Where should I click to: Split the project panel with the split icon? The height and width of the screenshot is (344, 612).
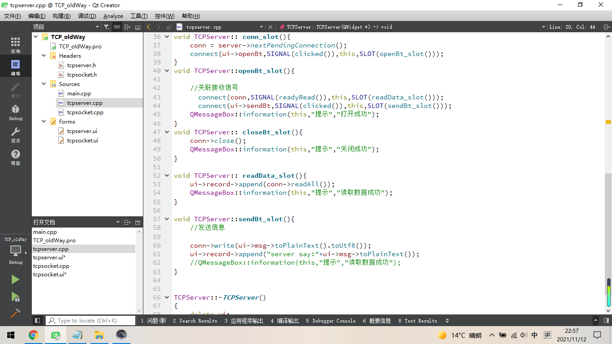click(127, 27)
